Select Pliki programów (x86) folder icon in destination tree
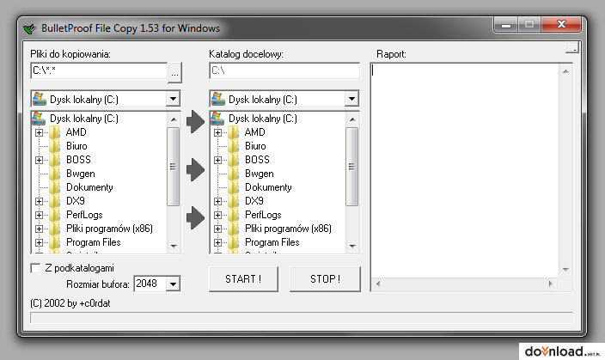605x360 pixels. tap(233, 229)
